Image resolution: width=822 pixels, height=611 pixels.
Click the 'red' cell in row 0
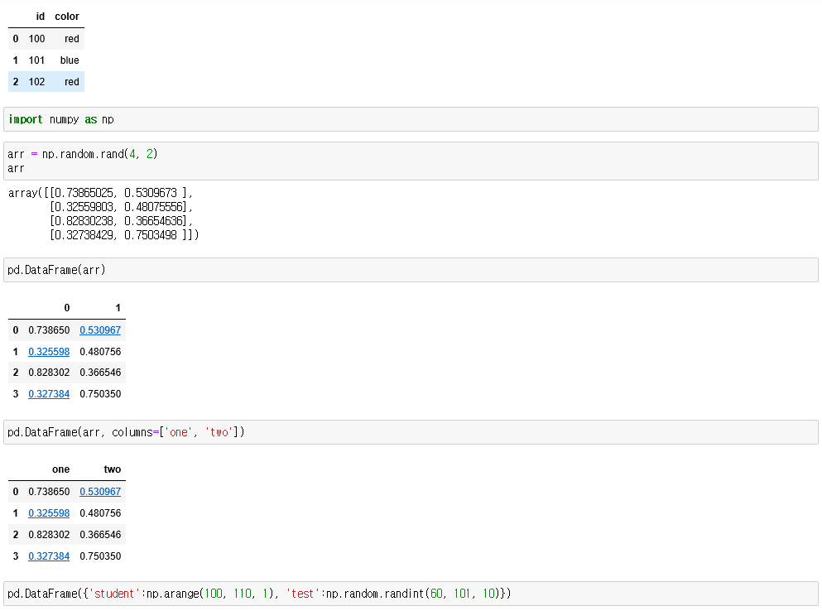72,39
